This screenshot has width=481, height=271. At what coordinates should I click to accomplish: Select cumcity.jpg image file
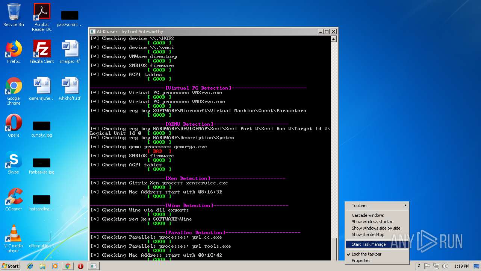click(42, 129)
